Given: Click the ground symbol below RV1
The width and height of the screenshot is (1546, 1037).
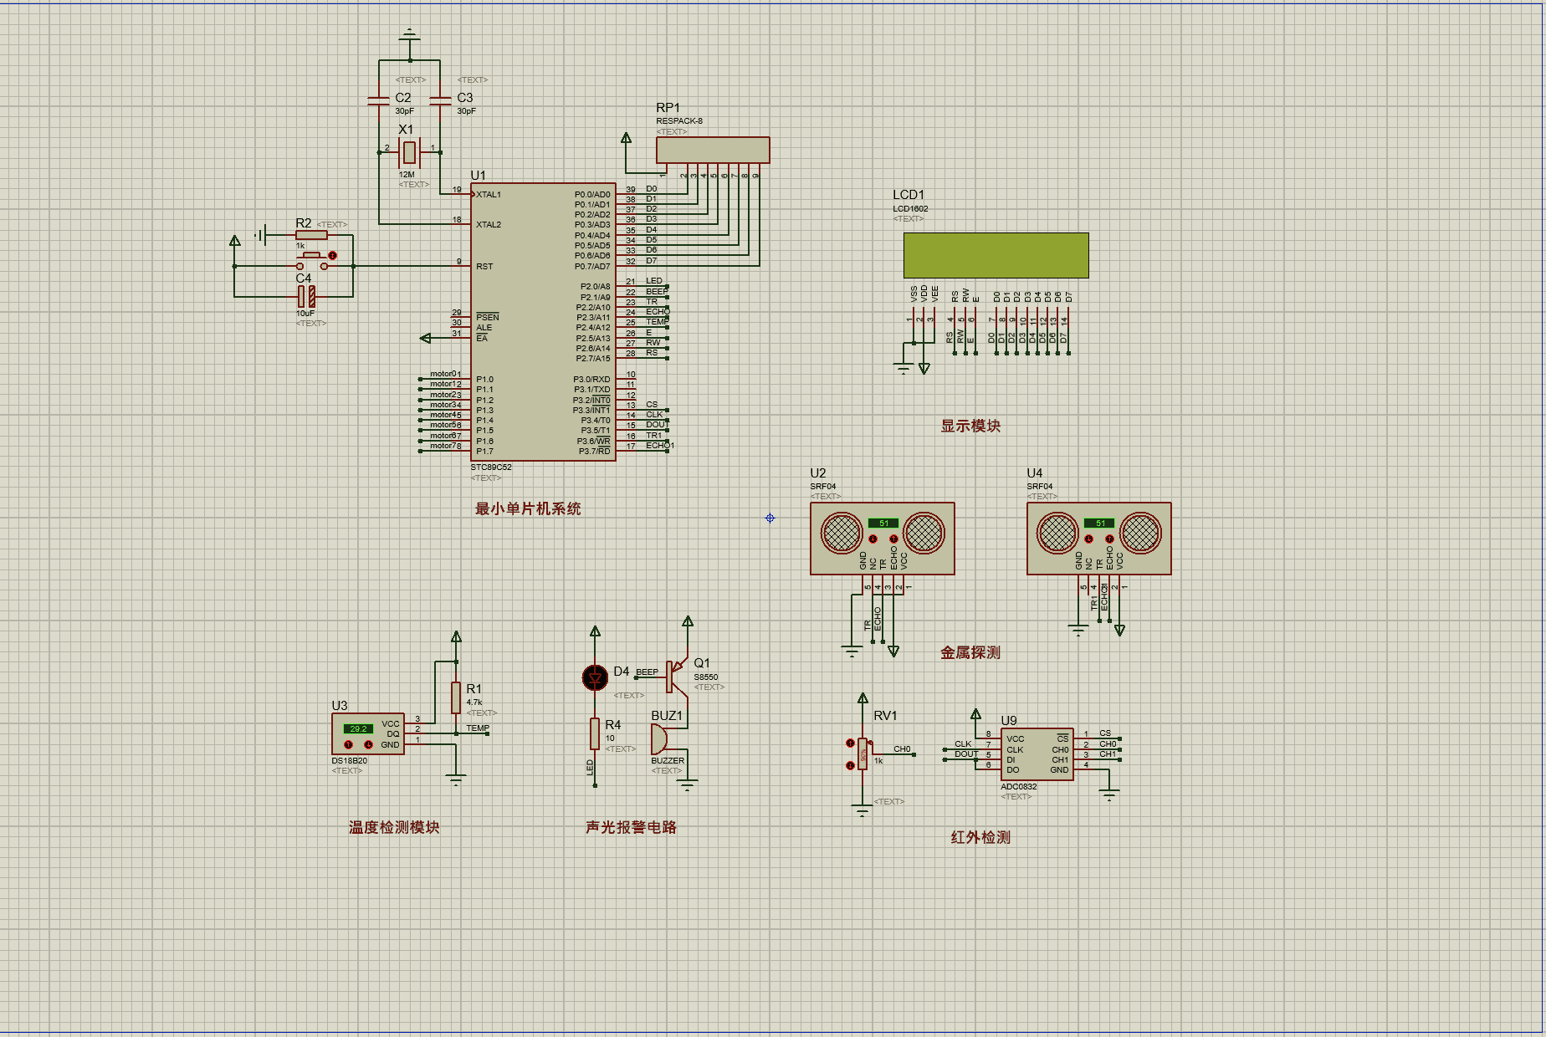Looking at the screenshot, I should tap(863, 810).
